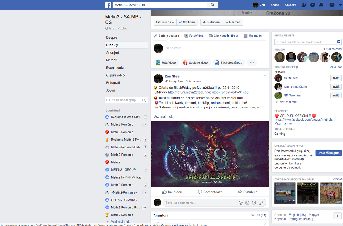The image size is (343, 226).
Task: Click the contacts icon in invite field
Action: pyautogui.click(x=338, y=42)
